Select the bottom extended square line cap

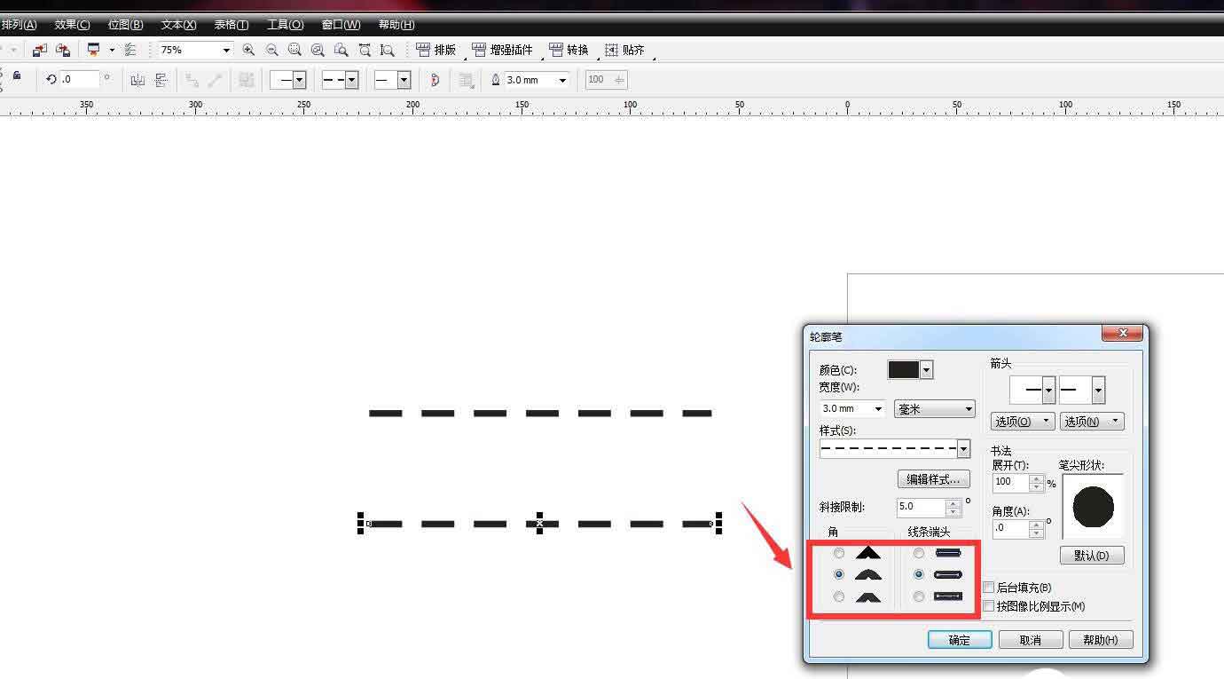click(919, 596)
